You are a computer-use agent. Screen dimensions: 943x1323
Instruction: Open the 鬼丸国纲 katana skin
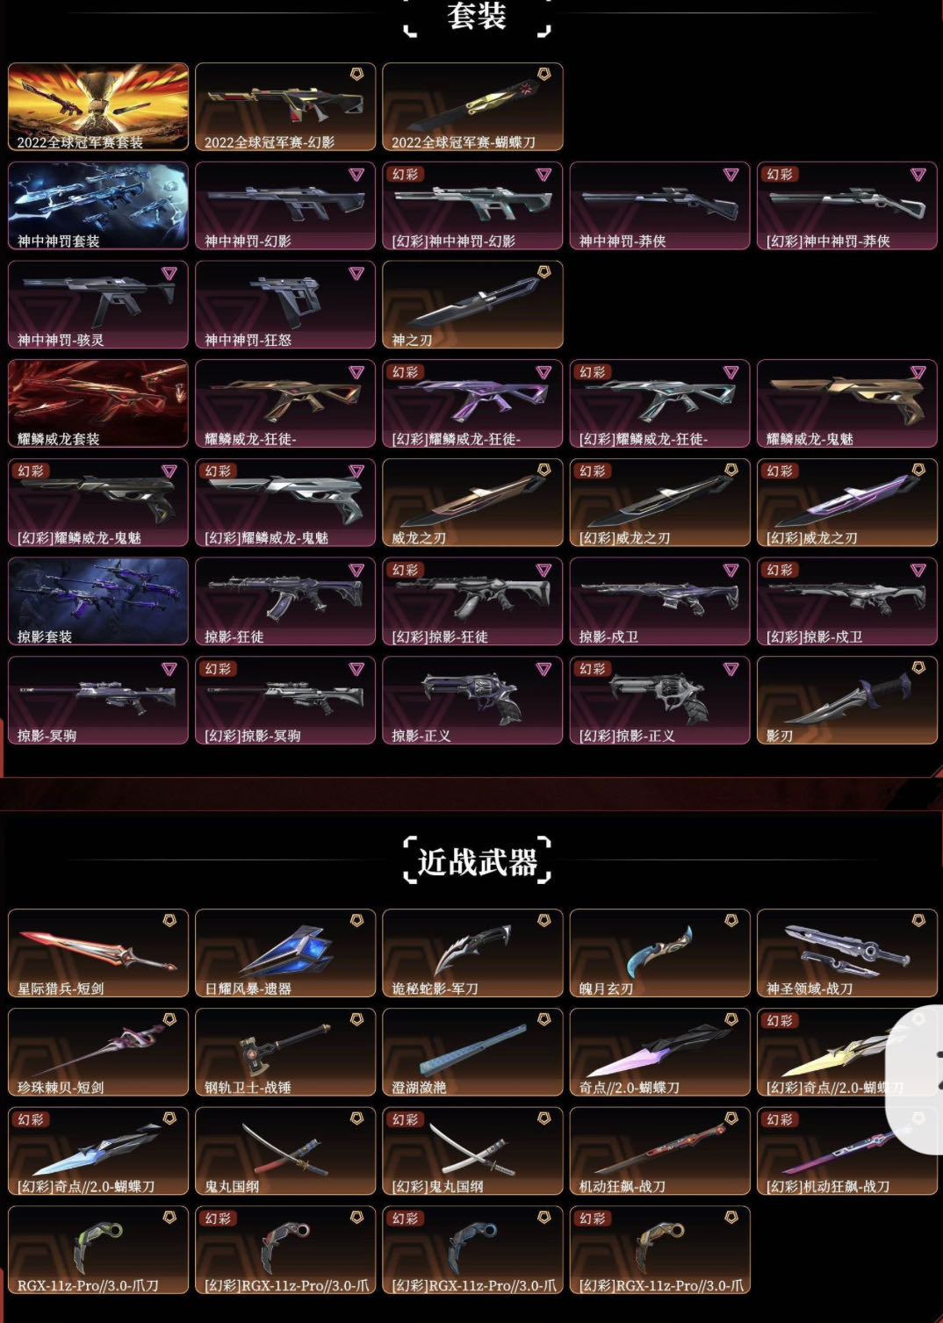(285, 1152)
